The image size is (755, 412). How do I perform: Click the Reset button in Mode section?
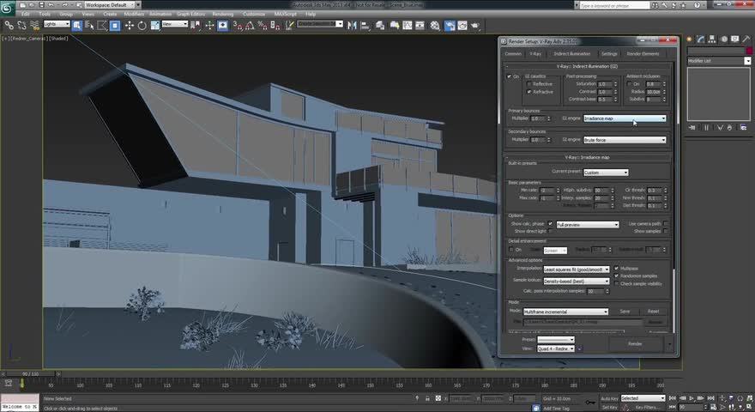653,312
